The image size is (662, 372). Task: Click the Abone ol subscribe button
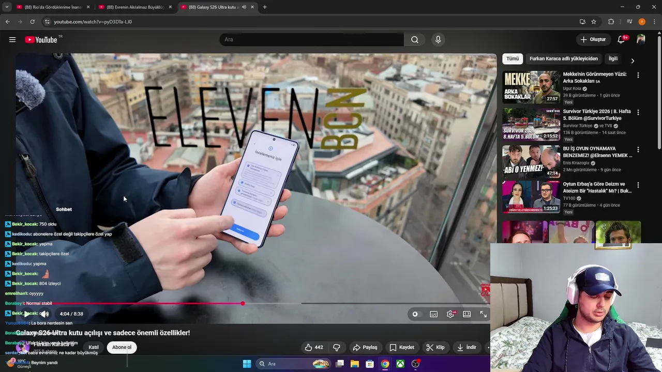122,348
